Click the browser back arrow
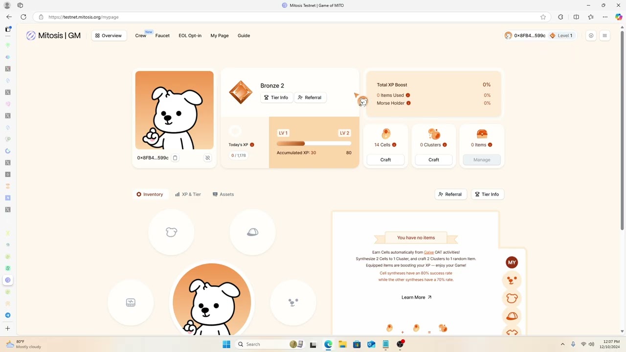626x352 pixels. [9, 17]
